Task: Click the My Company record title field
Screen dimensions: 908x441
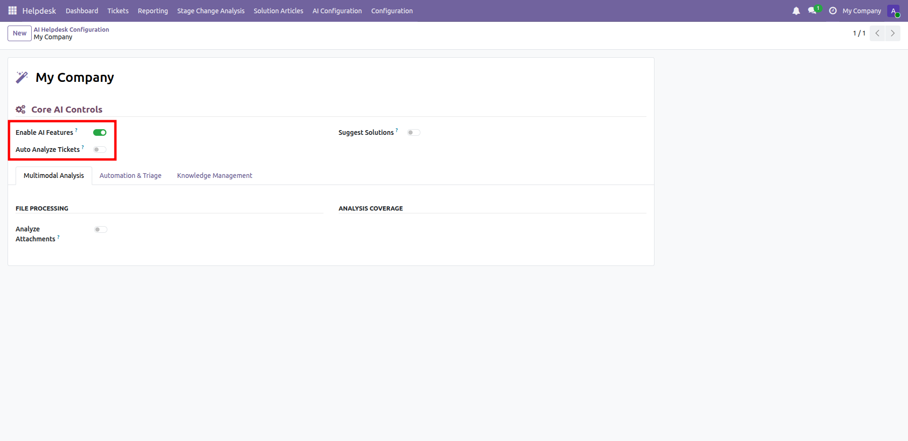Action: pyautogui.click(x=75, y=77)
